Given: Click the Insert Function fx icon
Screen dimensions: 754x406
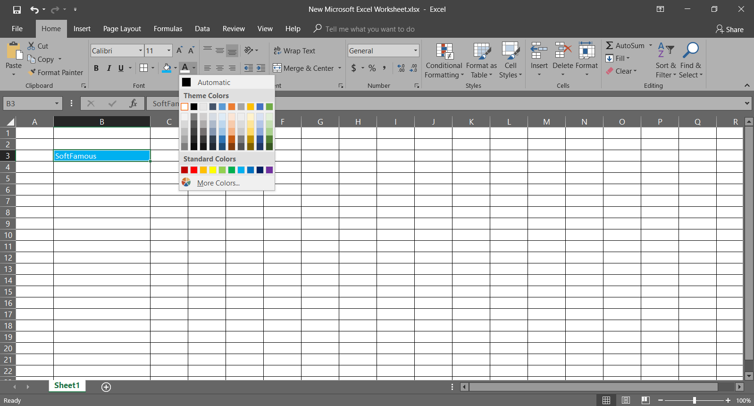Looking at the screenshot, I should pos(133,103).
